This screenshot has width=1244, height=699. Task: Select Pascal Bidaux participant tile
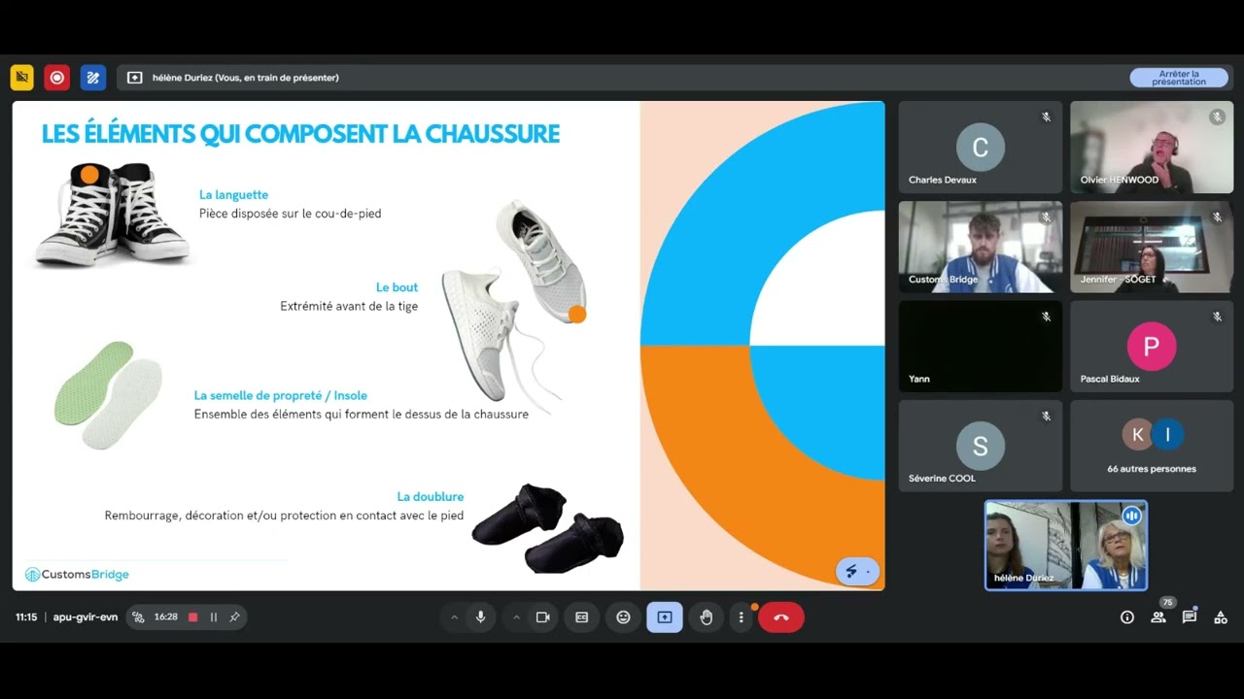coord(1152,346)
